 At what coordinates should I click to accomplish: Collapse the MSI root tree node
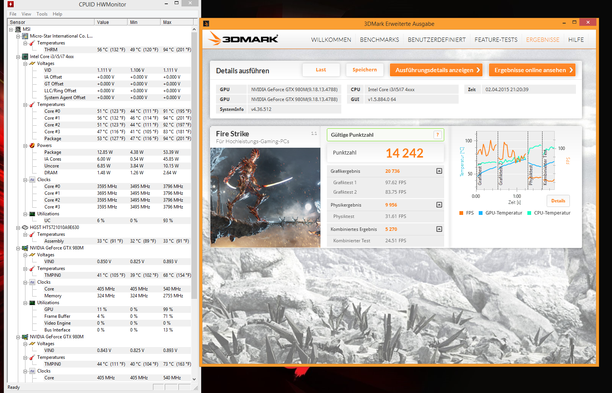point(11,29)
